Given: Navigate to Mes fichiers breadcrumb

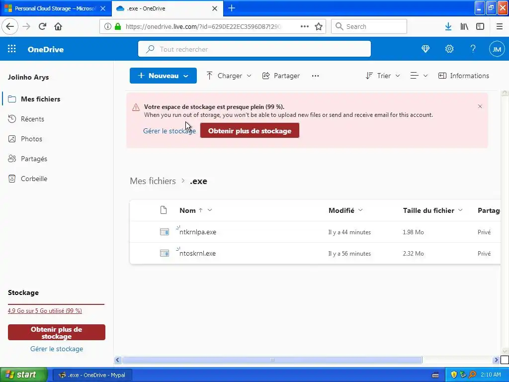Looking at the screenshot, I should (153, 181).
